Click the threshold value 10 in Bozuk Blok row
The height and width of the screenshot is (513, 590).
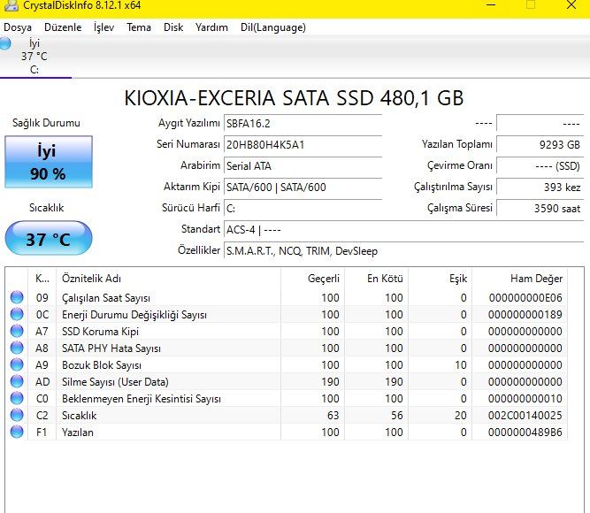click(461, 364)
